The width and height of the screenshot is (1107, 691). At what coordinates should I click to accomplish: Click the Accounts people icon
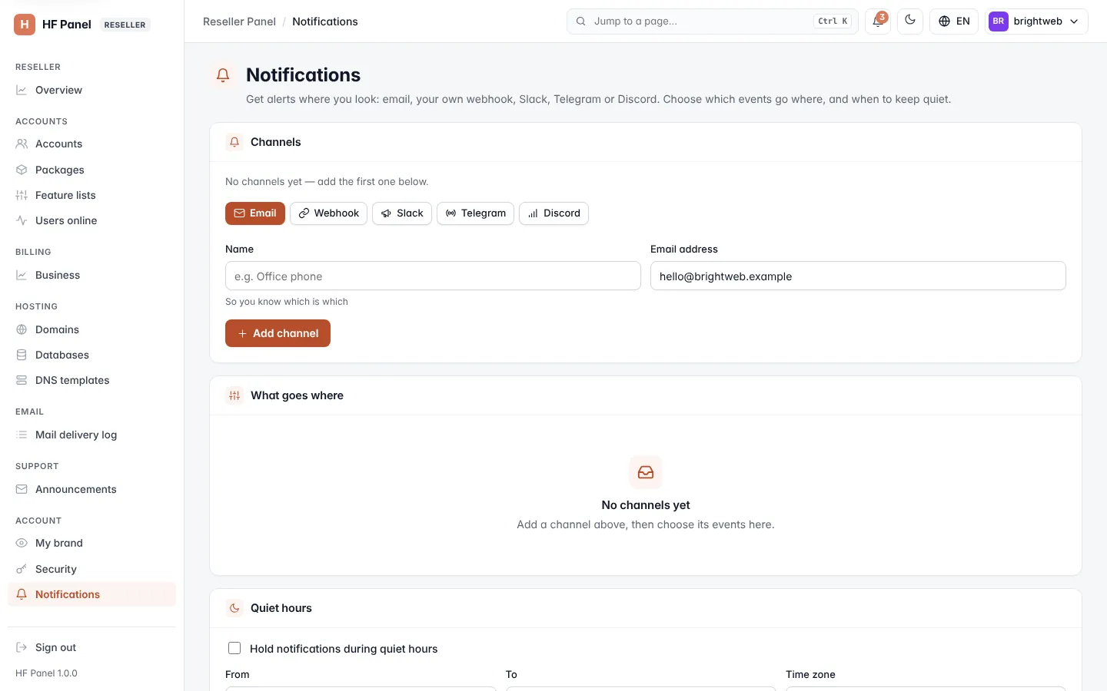[x=22, y=144]
